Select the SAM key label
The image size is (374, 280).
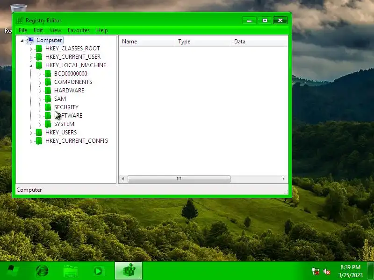tap(60, 98)
